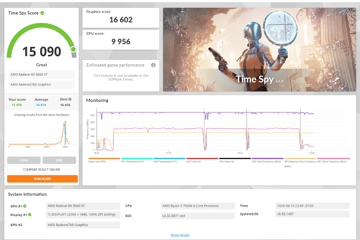The height and width of the screenshot is (240, 360).
Task: Click the COMPARE RESULT ONLINE button
Action: 42,170
